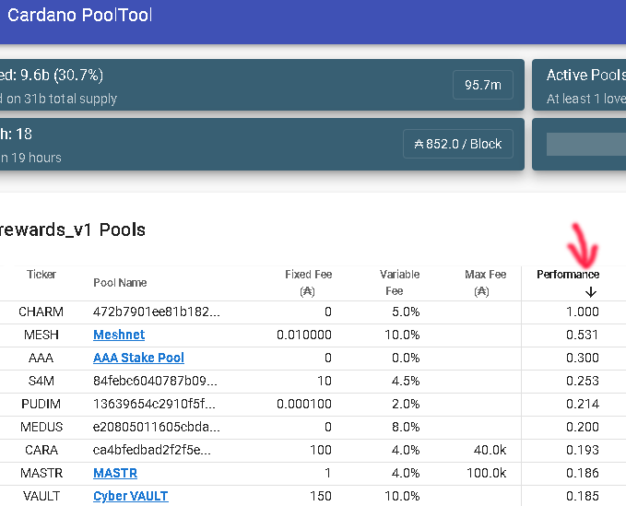Click AAA variable fee 0.0%
The height and width of the screenshot is (506, 626).
pos(406,358)
